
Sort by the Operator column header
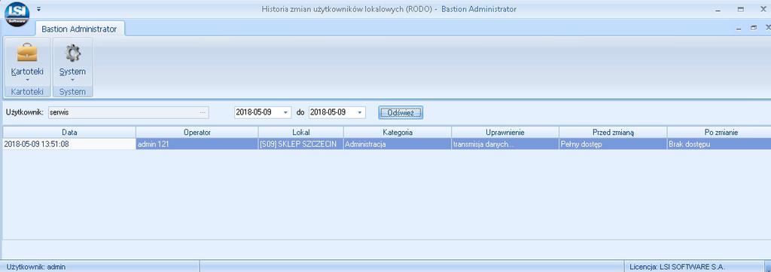pos(197,133)
